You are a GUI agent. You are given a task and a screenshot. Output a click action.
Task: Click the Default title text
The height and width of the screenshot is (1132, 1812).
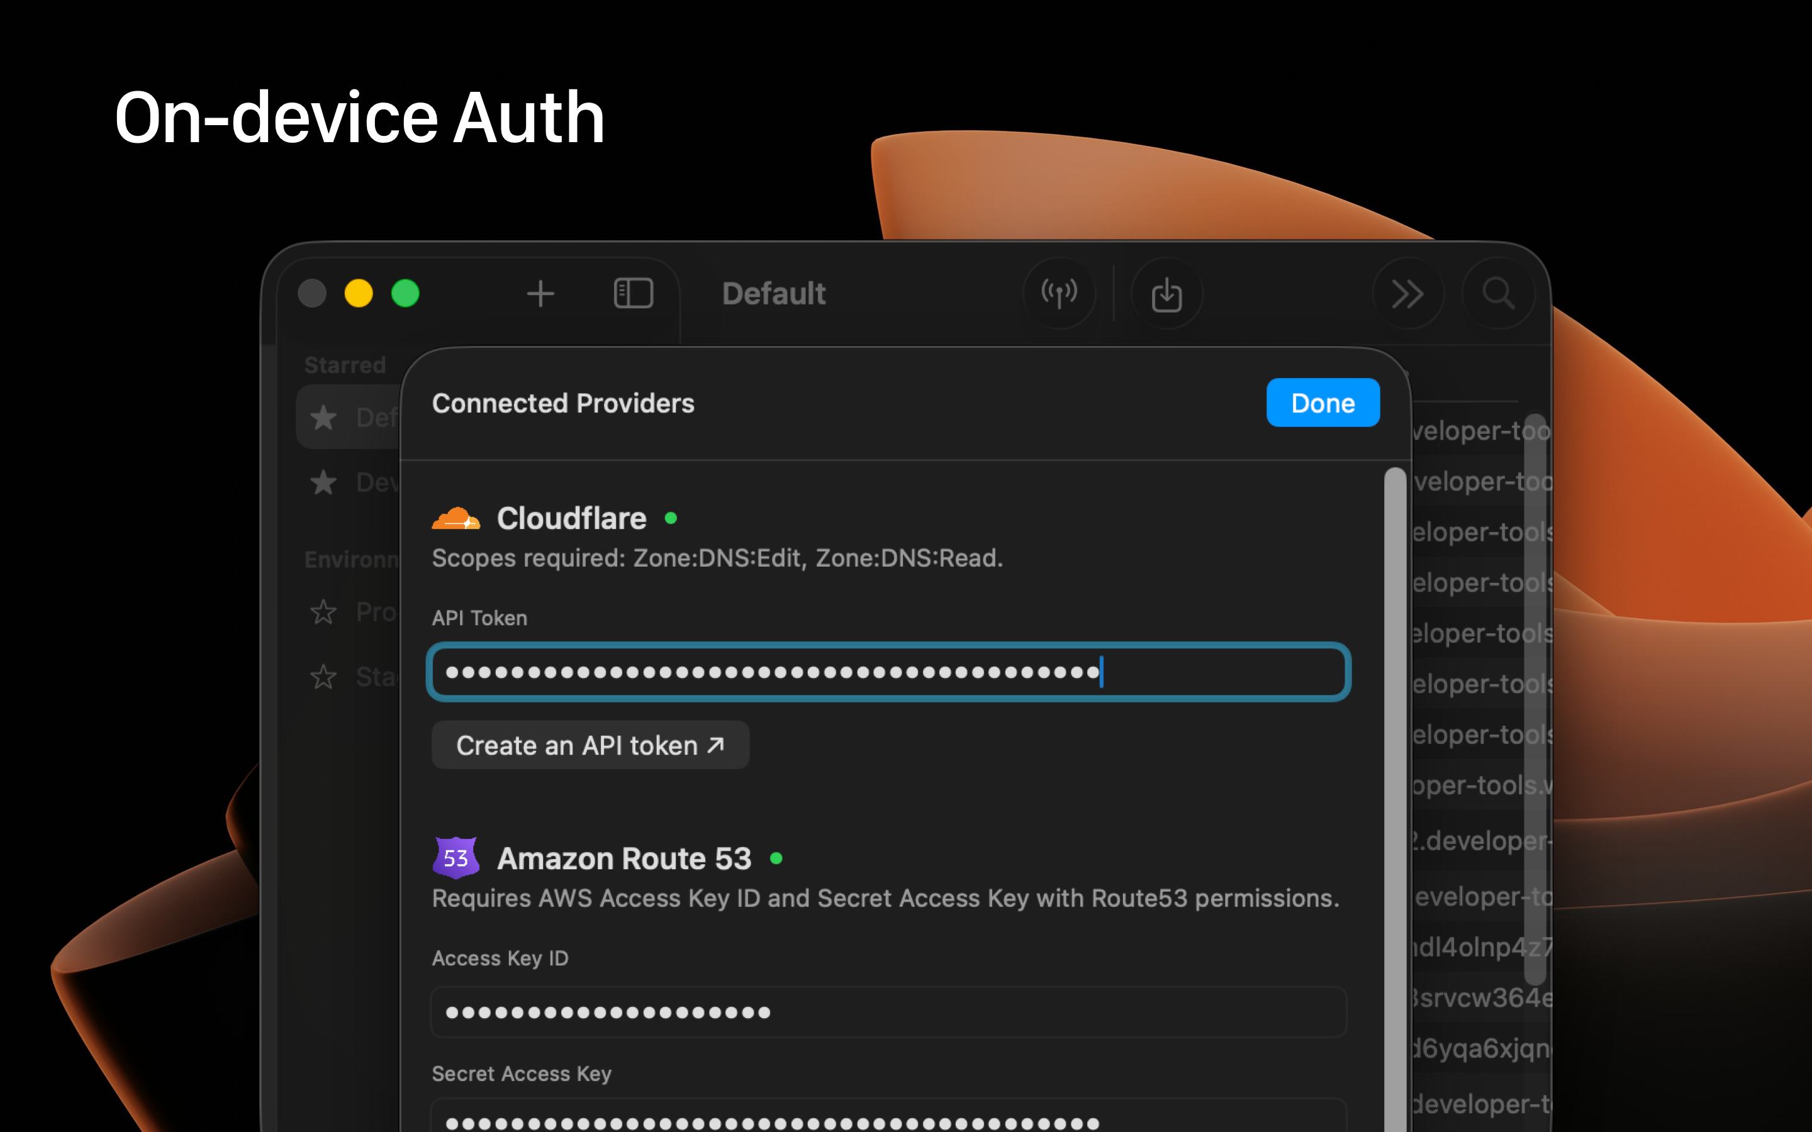pyautogui.click(x=773, y=294)
